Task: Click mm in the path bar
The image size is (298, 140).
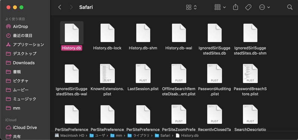Action: coord(116,136)
